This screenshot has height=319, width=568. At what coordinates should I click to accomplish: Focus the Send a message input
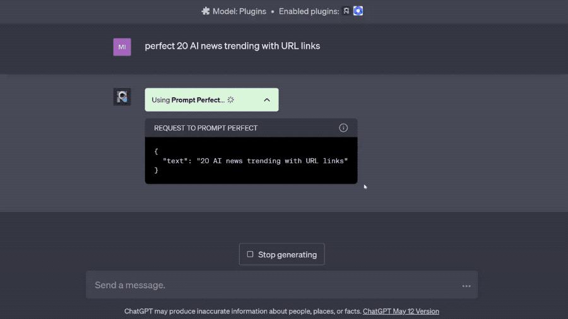pyautogui.click(x=271, y=286)
